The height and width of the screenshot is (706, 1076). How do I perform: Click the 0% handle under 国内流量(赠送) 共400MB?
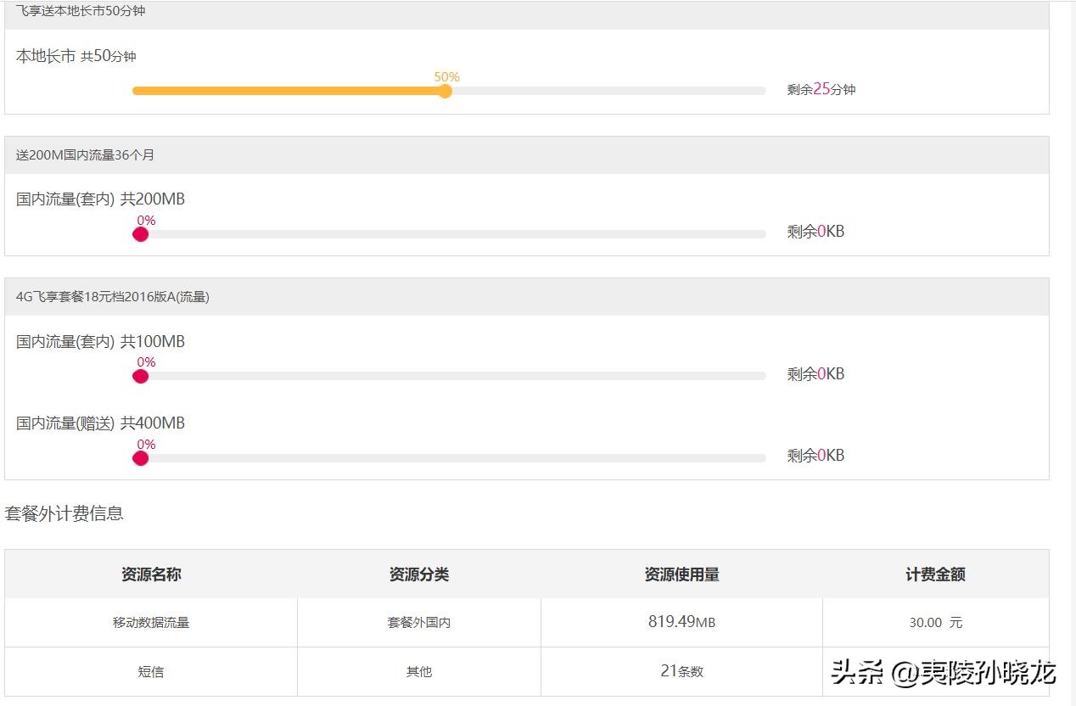140,457
